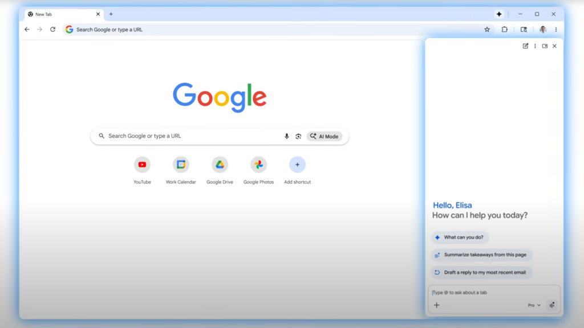584x328 pixels.
Task: Start Gemini Live with the voice bars icon
Action: pos(552,305)
